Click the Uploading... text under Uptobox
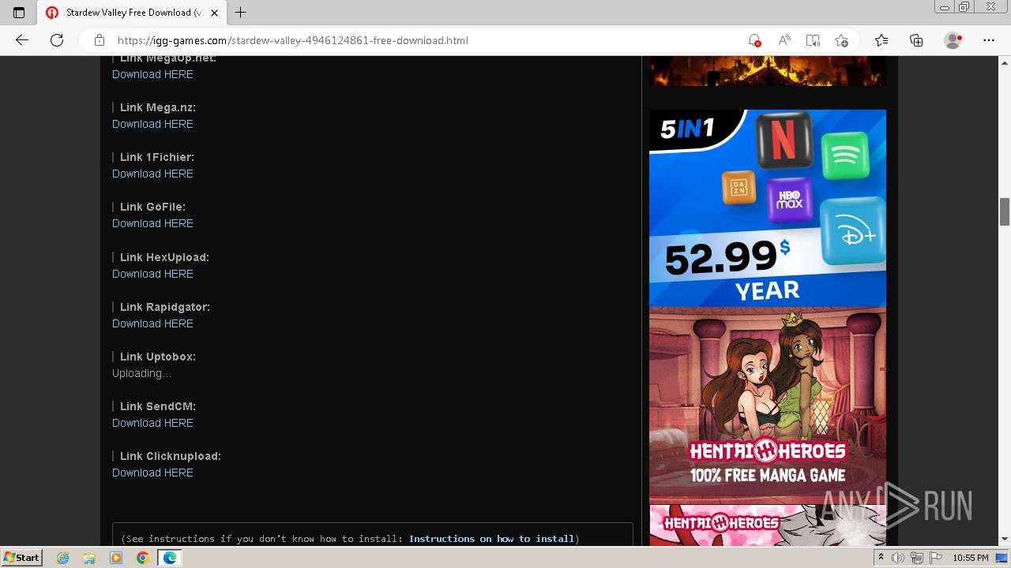1011x568 pixels. tap(141, 373)
